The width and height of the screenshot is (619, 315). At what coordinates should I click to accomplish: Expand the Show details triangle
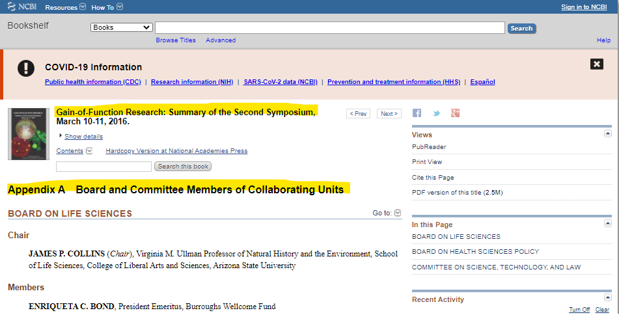coord(61,136)
